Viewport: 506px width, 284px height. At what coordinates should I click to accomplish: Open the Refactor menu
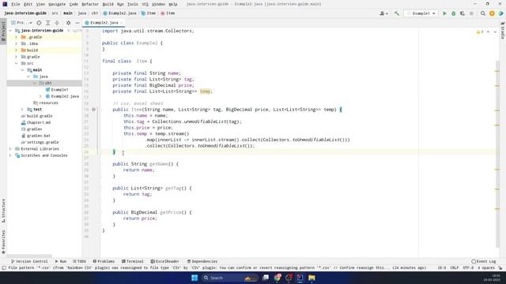pyautogui.click(x=90, y=4)
